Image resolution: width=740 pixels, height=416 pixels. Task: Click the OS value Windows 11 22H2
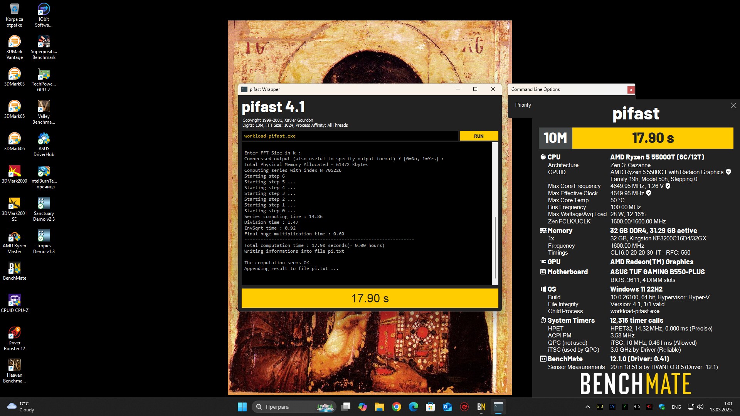coord(636,289)
